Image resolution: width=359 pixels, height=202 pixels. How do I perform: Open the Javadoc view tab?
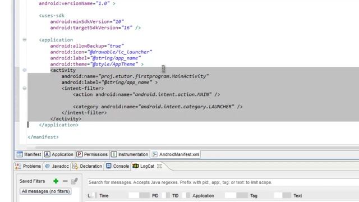pos(57,166)
